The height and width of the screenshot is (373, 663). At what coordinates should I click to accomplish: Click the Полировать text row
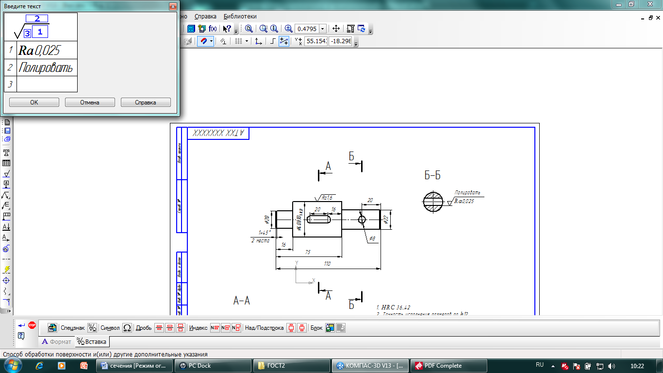47,68
